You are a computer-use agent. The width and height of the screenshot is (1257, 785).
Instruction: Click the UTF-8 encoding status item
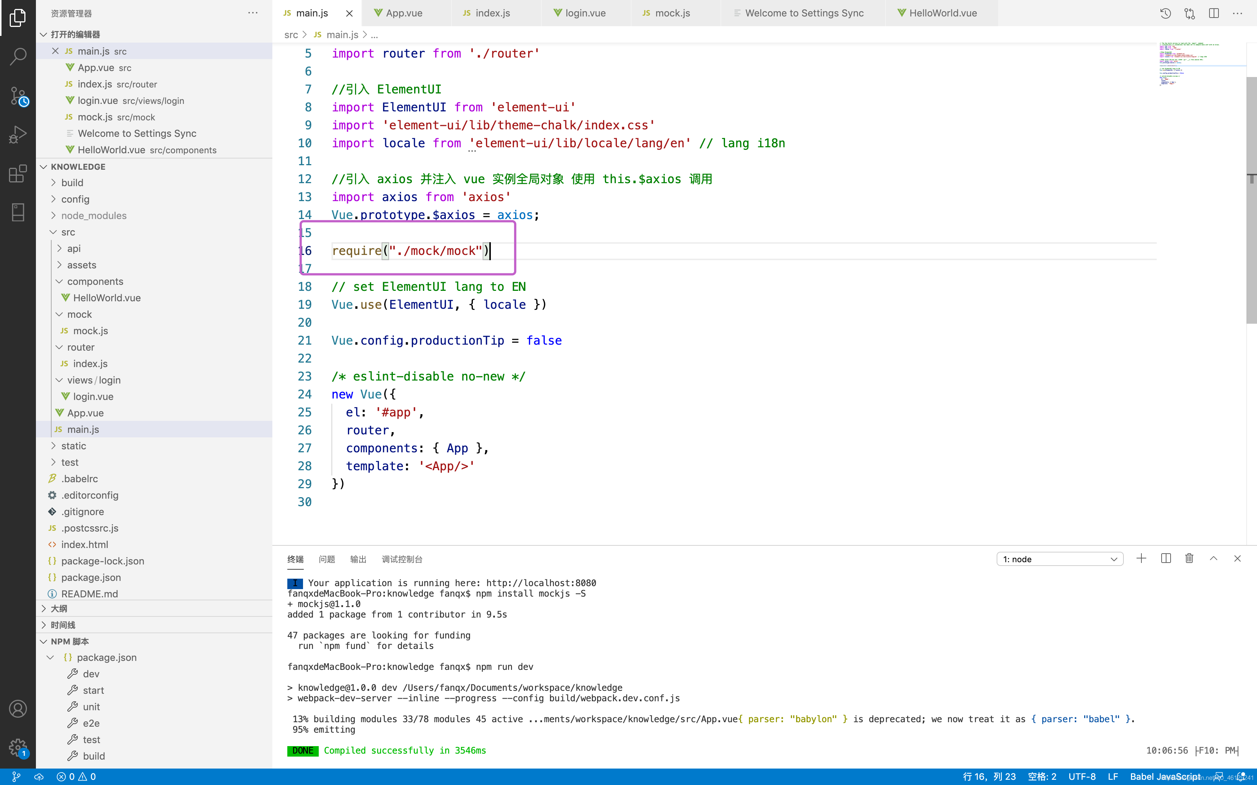coord(1082,777)
